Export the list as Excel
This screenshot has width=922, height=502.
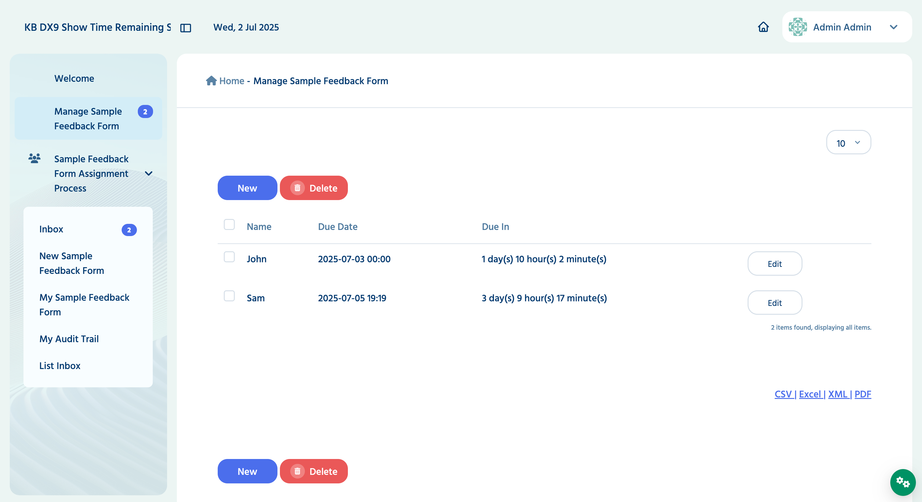(810, 394)
